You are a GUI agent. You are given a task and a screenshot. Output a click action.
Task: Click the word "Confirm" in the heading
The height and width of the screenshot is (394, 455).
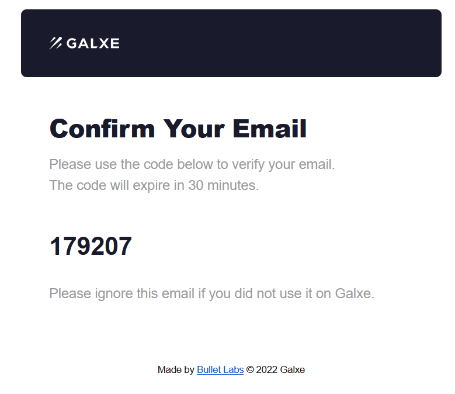[x=102, y=129]
